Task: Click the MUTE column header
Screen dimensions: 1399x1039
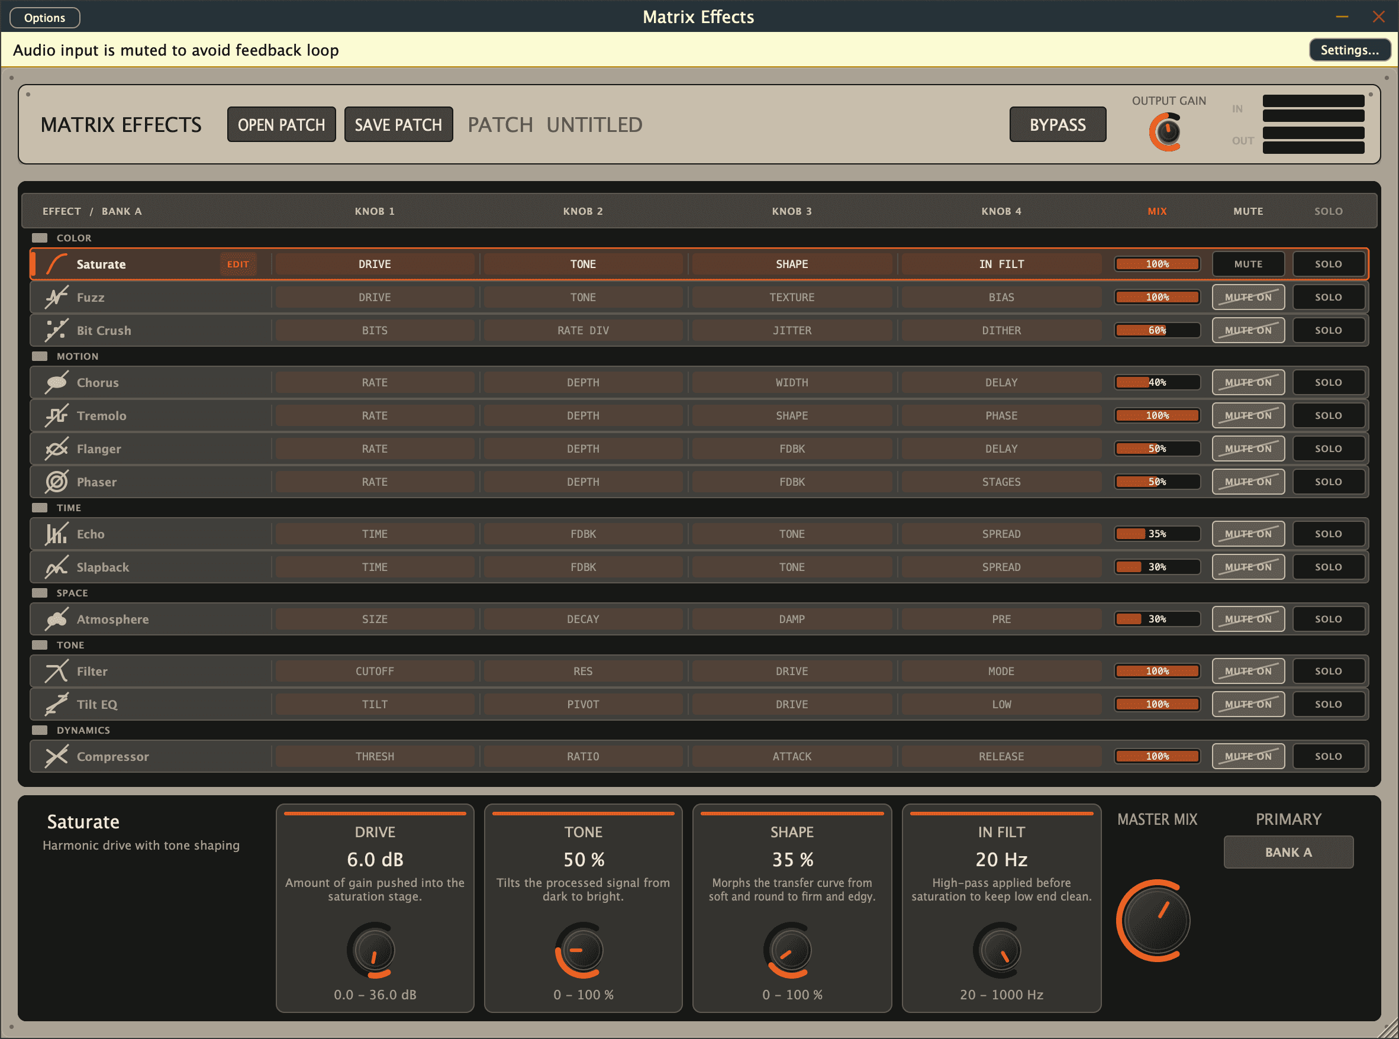Action: (x=1248, y=211)
